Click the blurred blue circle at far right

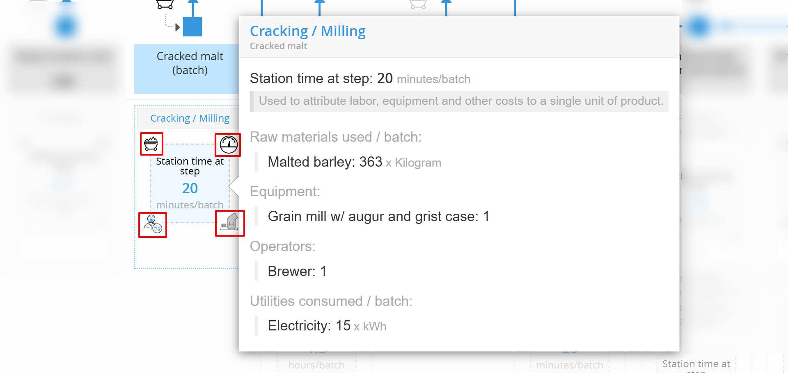[x=699, y=27]
